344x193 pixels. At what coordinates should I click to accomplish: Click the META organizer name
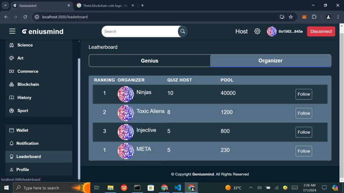pos(144,149)
